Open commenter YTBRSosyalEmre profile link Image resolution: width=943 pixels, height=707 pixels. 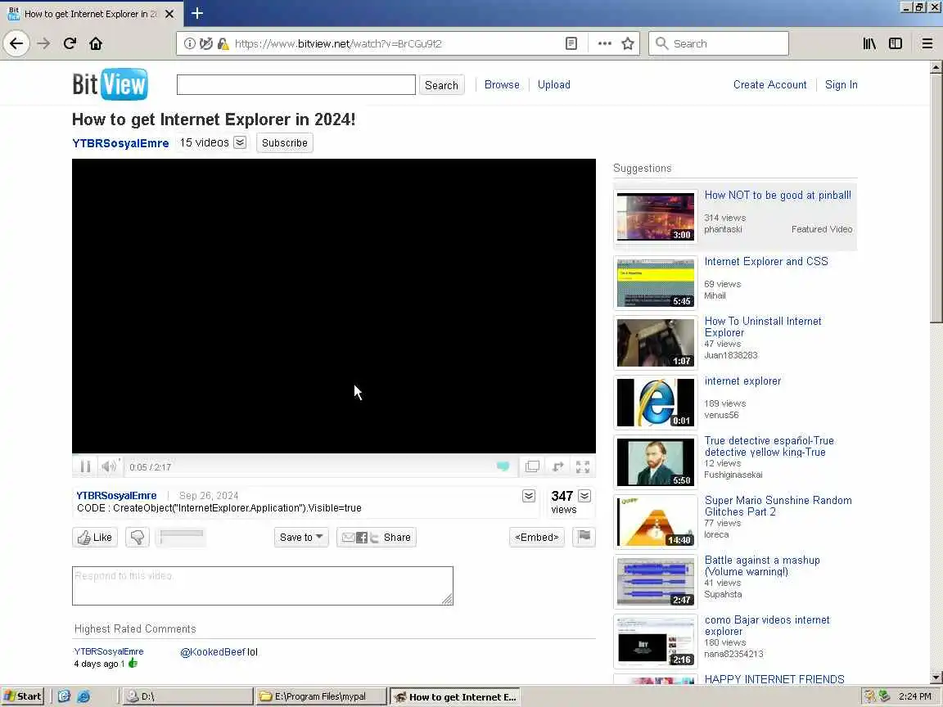pyautogui.click(x=109, y=651)
